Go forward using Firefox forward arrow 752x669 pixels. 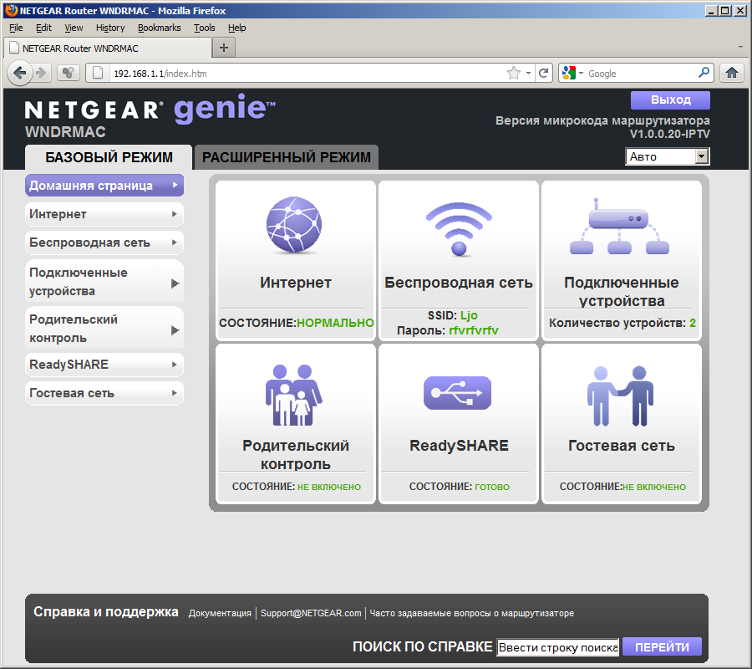click(x=41, y=73)
